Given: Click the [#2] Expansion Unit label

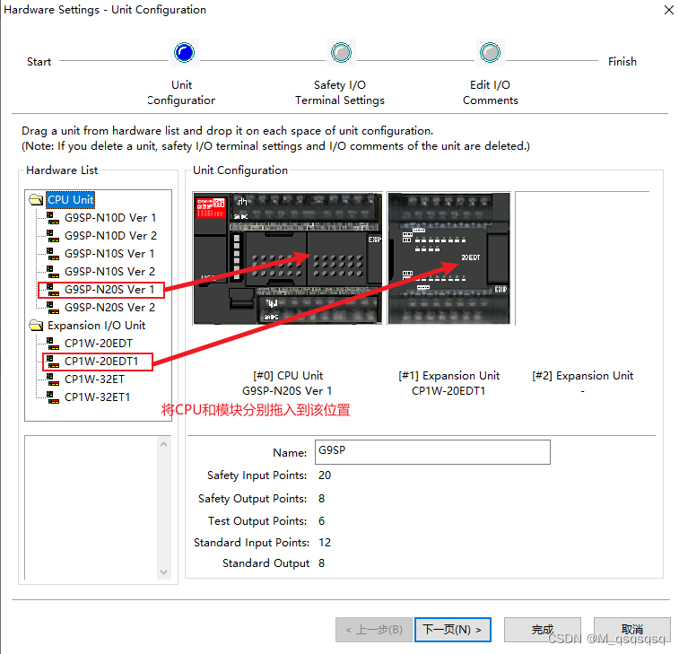Looking at the screenshot, I should [582, 376].
